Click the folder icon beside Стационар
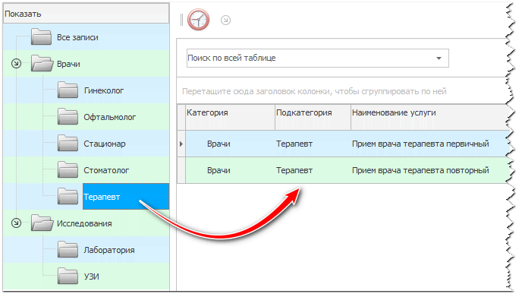The height and width of the screenshot is (294, 522). pos(68,144)
